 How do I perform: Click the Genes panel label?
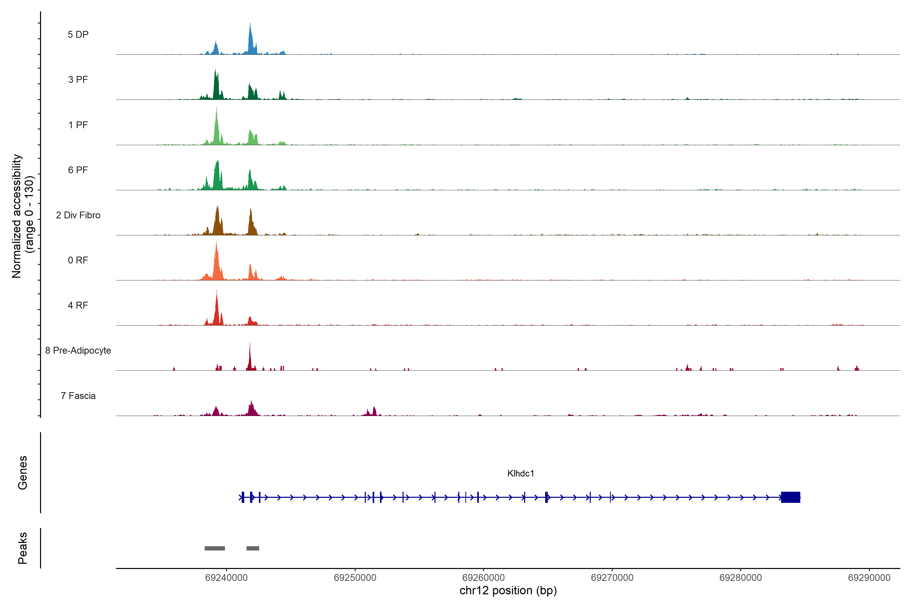click(23, 473)
